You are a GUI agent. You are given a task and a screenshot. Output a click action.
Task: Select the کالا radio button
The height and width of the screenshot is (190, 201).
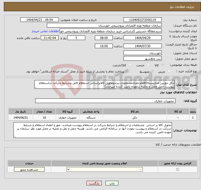[162, 65]
